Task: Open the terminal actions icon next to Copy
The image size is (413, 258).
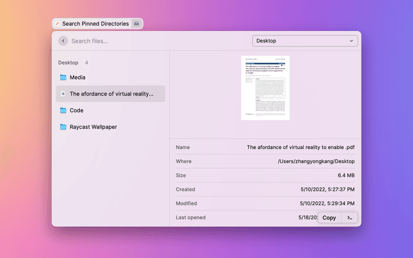Action: [349, 217]
